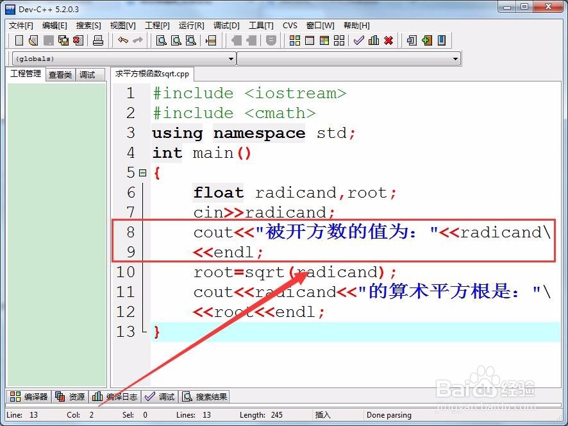
Task: Collapse the code fold at line 5
Action: (143, 173)
